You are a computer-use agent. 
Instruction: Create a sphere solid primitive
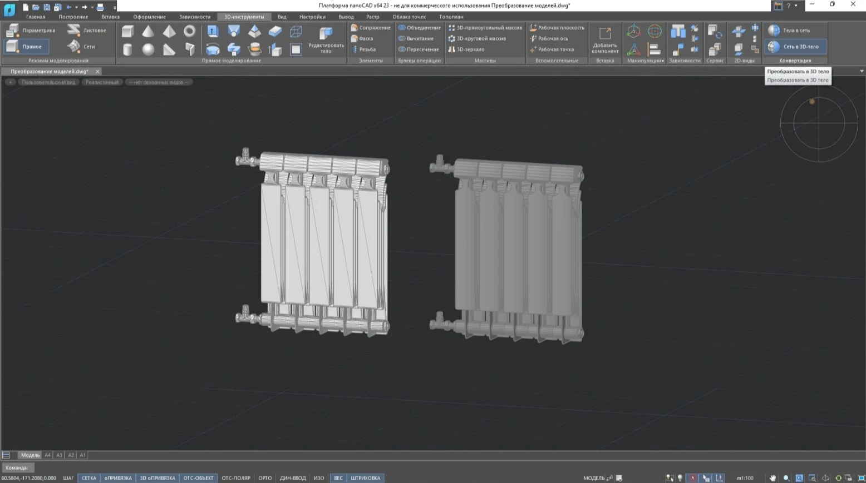click(x=148, y=49)
